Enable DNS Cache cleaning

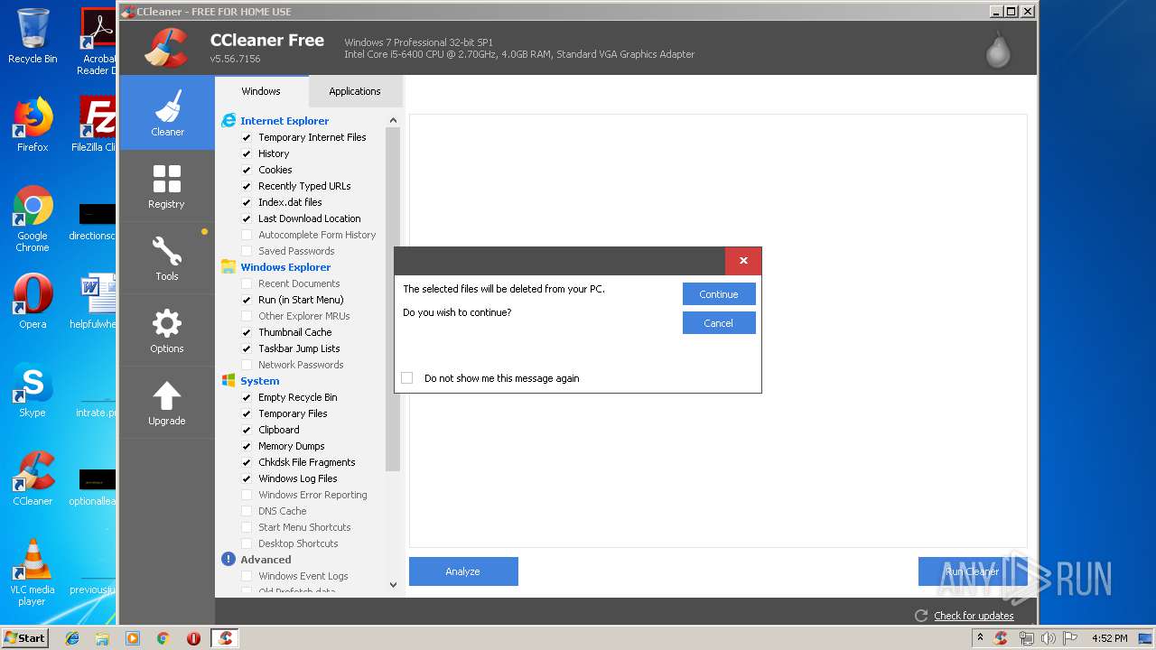pos(247,511)
